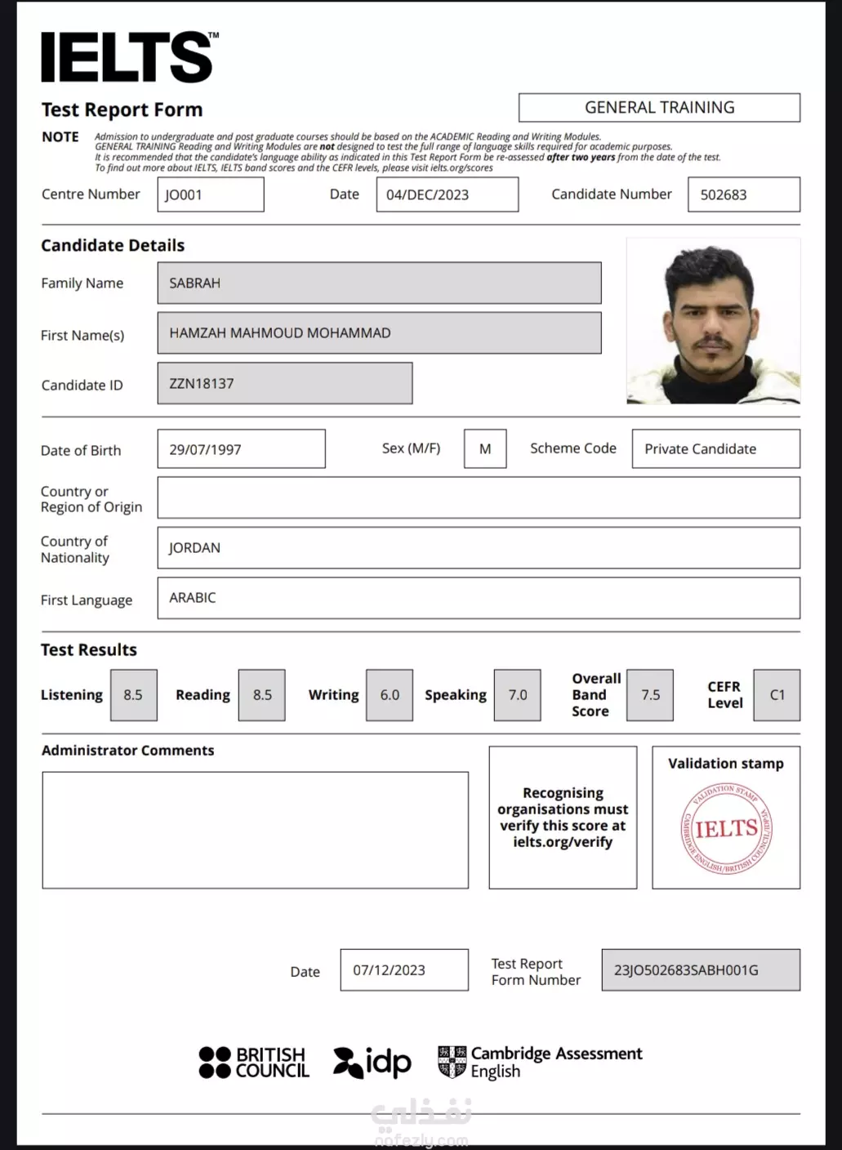842x1150 pixels.
Task: Click the test Date field 04/DEC/2023
Action: 447,194
